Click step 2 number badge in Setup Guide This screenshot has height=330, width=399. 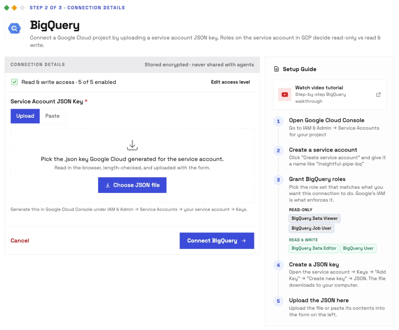tap(278, 151)
